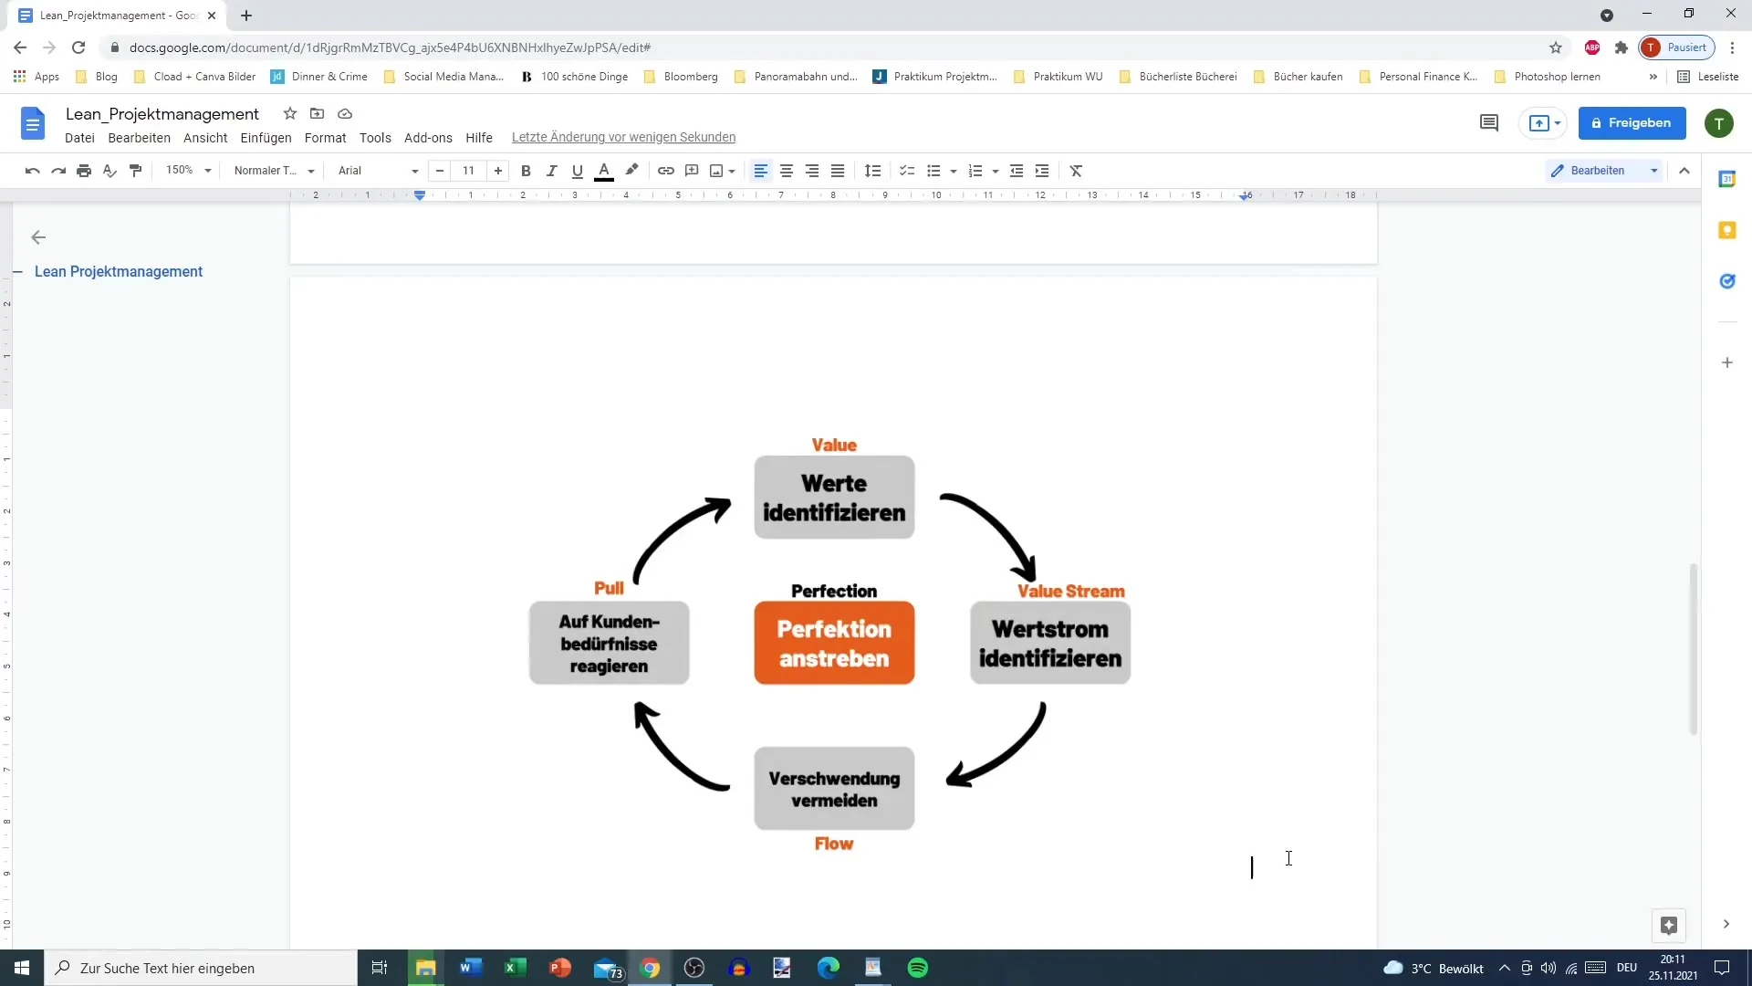Open the line spacing options
The image size is (1752, 986).
(x=873, y=171)
